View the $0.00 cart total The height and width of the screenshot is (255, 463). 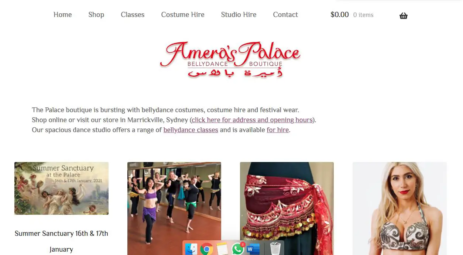click(x=340, y=15)
